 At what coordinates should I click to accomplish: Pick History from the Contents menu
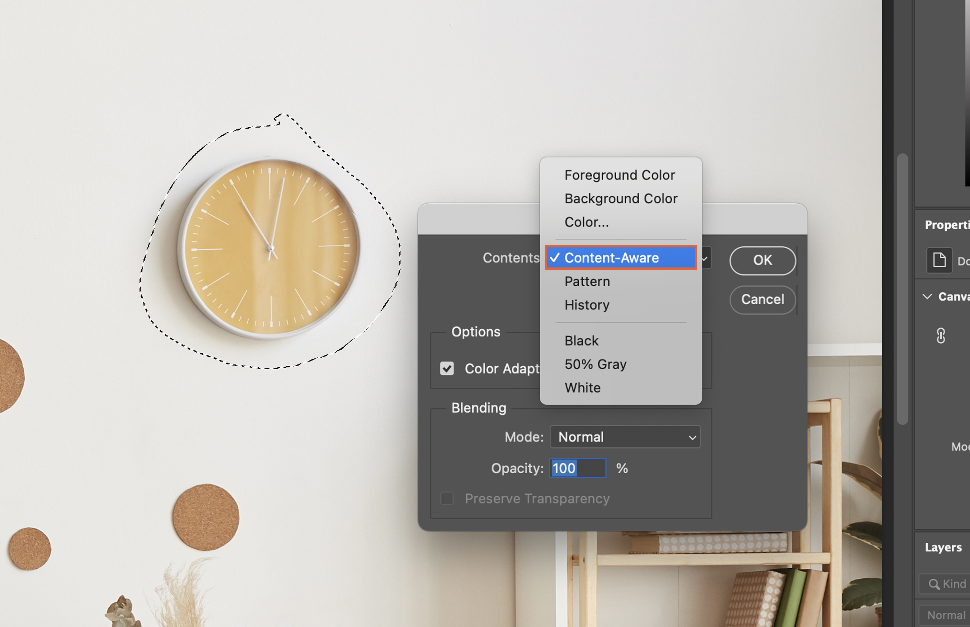pos(586,305)
